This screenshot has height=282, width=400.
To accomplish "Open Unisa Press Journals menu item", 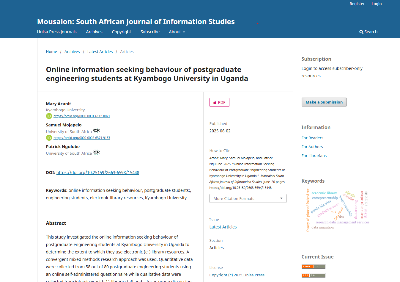I will point(57,32).
